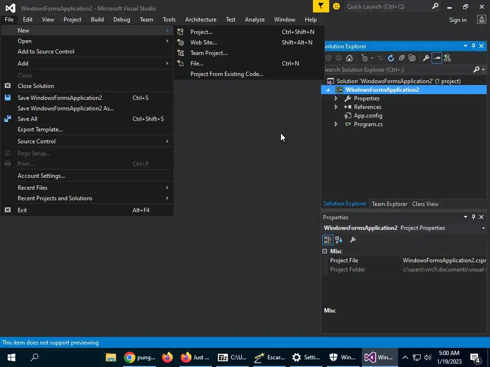Image resolution: width=490 pixels, height=367 pixels.
Task: Open Properties panel window position dropdown
Action: tap(465, 217)
